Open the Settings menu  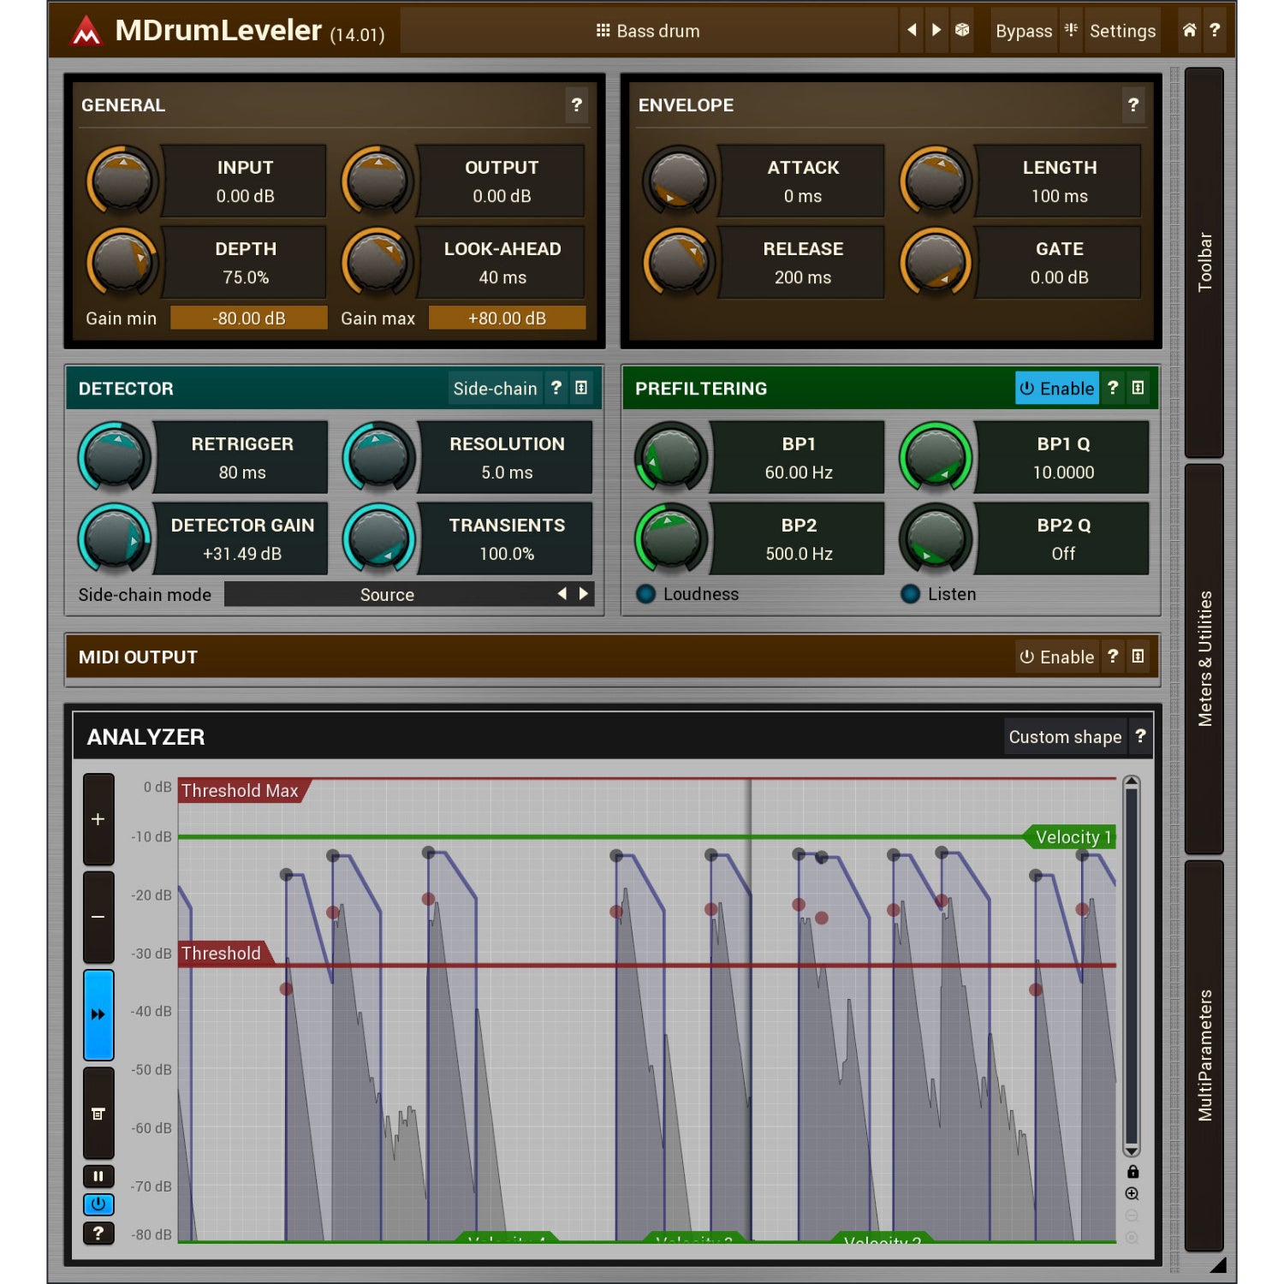point(1122,31)
